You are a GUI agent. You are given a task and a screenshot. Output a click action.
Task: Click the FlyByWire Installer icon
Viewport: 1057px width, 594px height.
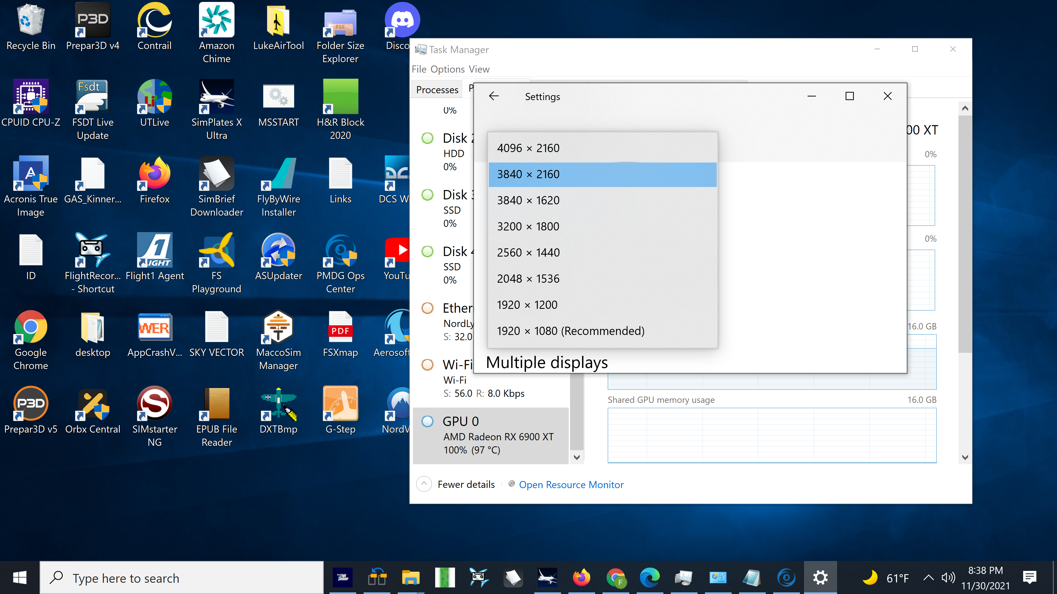(x=279, y=186)
